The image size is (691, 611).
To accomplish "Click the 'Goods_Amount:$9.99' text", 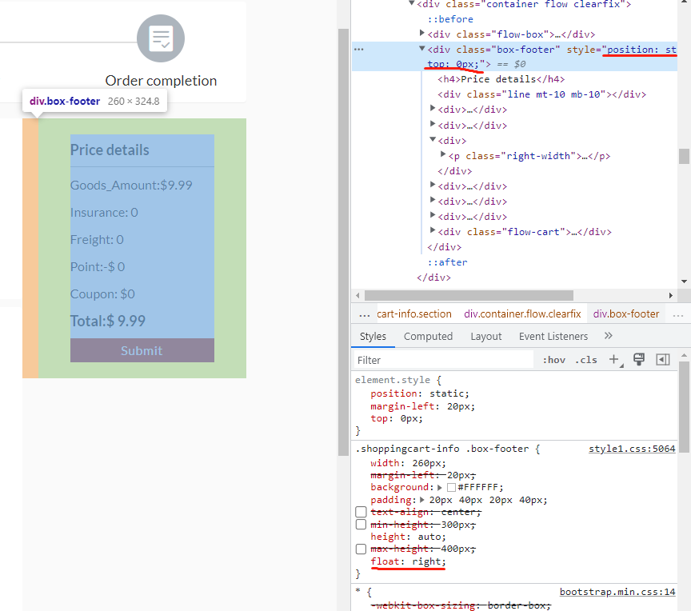I will click(x=131, y=185).
